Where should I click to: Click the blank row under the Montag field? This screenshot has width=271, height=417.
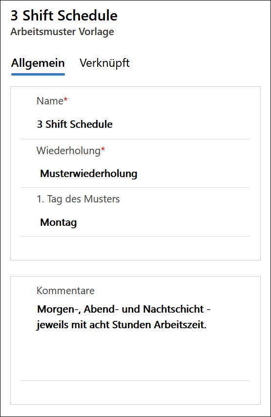[136, 248]
